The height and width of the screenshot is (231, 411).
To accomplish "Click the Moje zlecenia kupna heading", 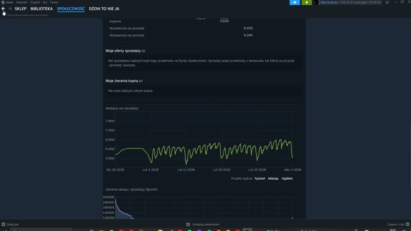I will (x=122, y=81).
